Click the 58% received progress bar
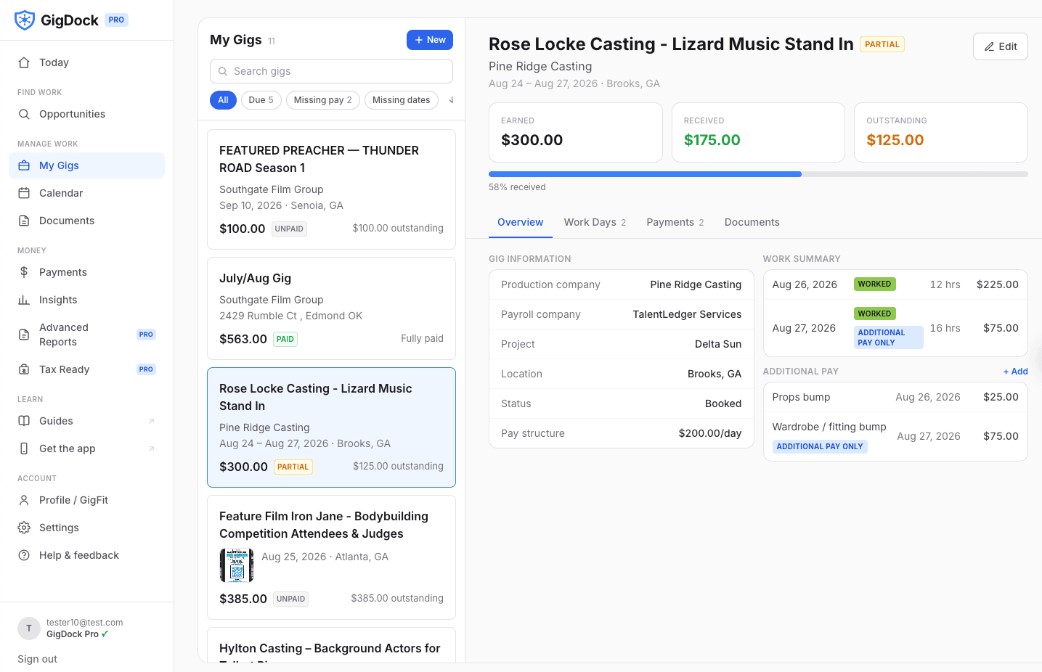 pos(758,174)
